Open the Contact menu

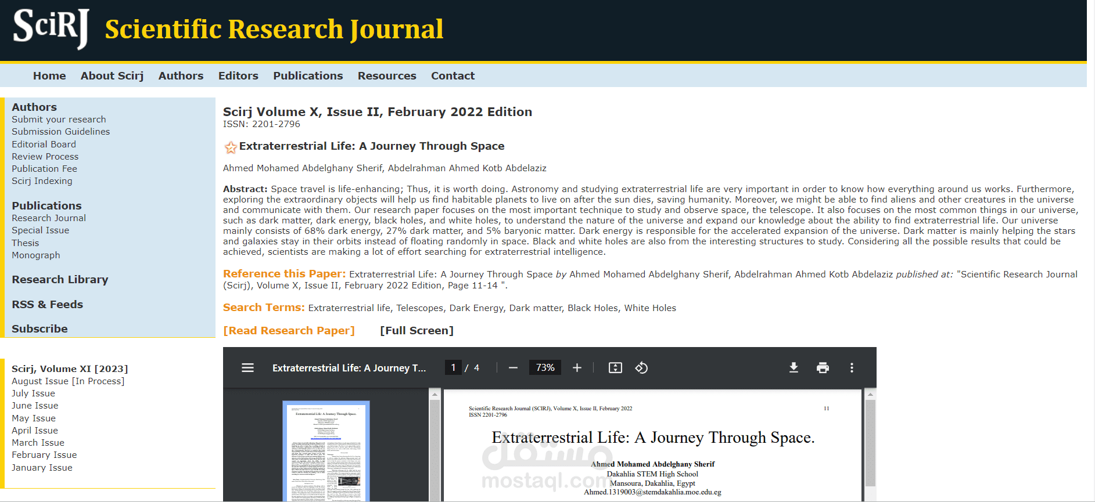[453, 76]
